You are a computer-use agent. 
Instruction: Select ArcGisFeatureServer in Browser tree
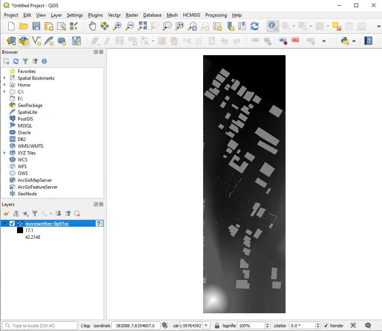pos(37,187)
